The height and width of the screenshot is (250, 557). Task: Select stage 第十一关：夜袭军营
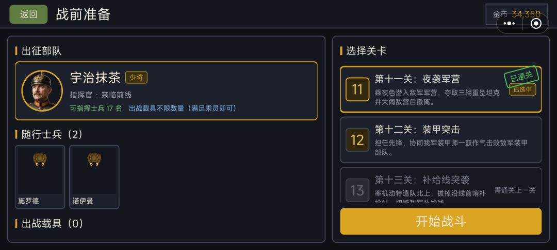pyautogui.click(x=441, y=89)
